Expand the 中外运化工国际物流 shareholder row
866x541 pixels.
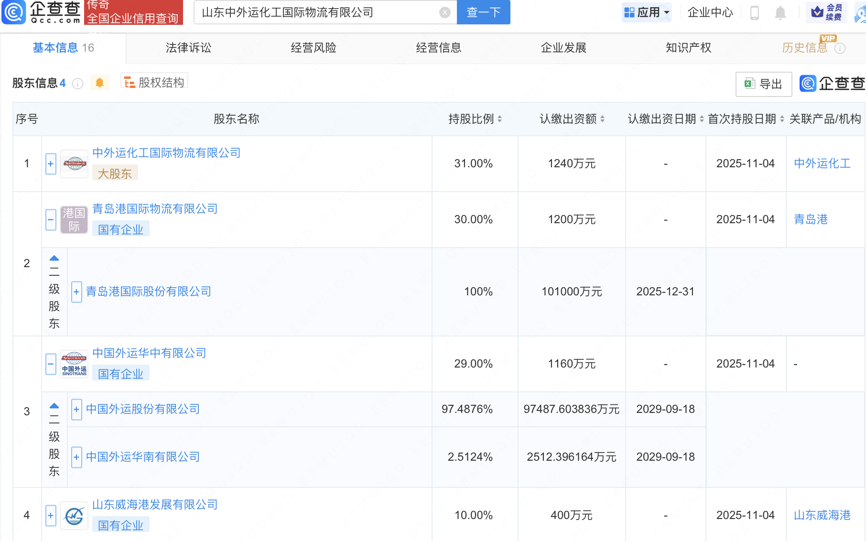[51, 164]
